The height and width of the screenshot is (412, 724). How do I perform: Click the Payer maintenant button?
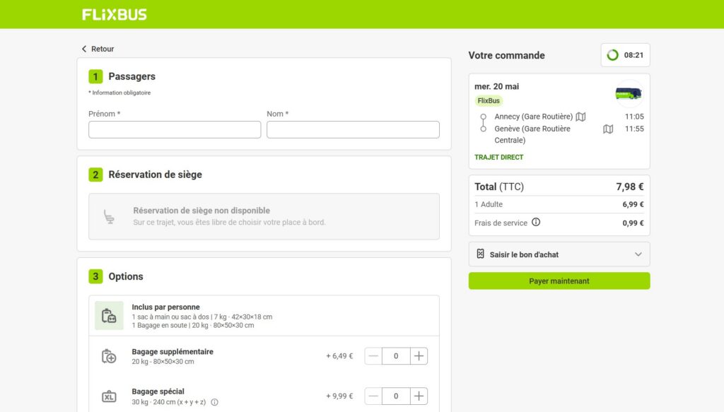pos(559,281)
